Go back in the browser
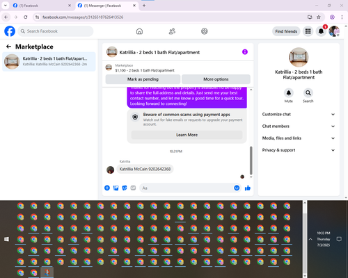 click(x=6, y=17)
